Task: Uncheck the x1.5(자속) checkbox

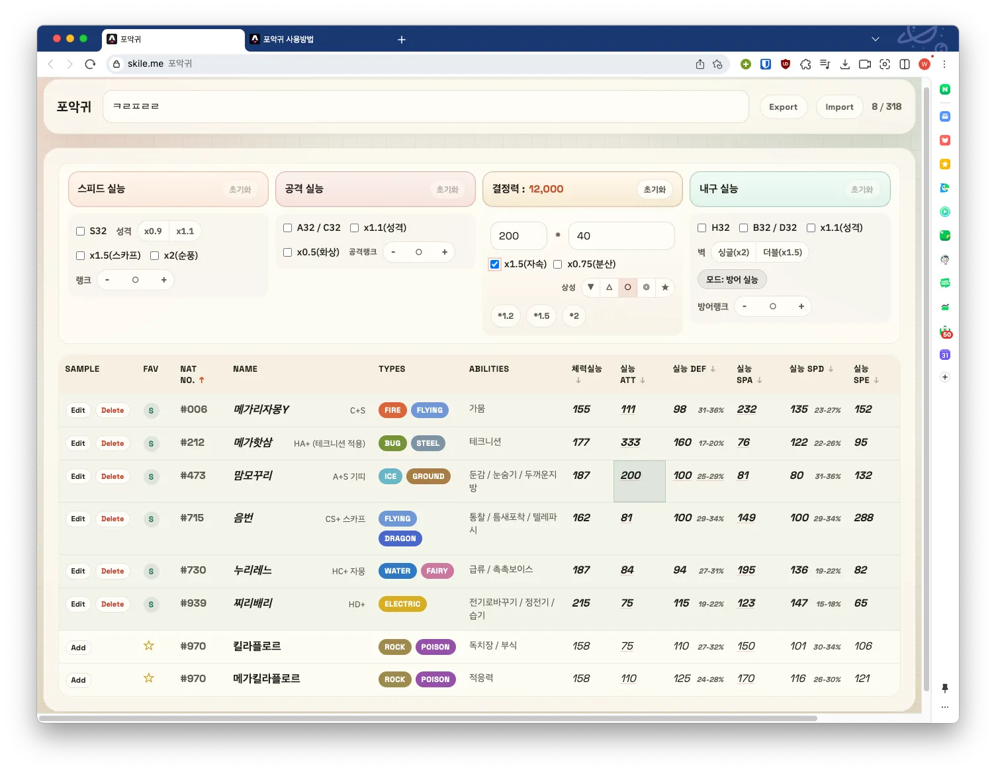Action: pos(494,264)
